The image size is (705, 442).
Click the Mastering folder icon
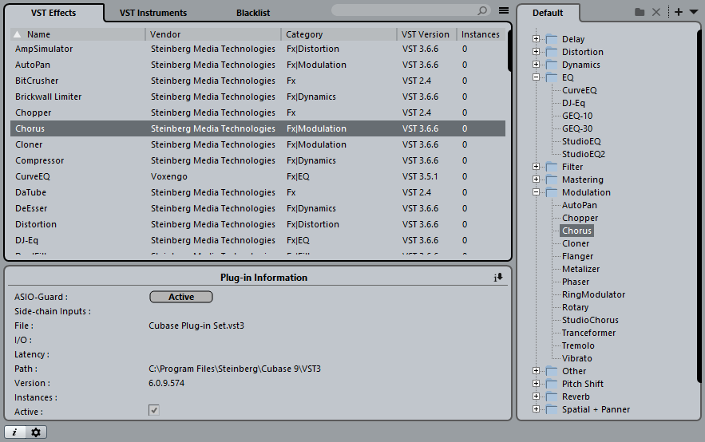552,180
